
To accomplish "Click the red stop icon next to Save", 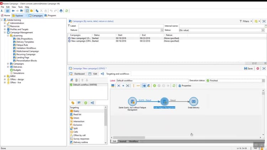I will coord(258,68).
